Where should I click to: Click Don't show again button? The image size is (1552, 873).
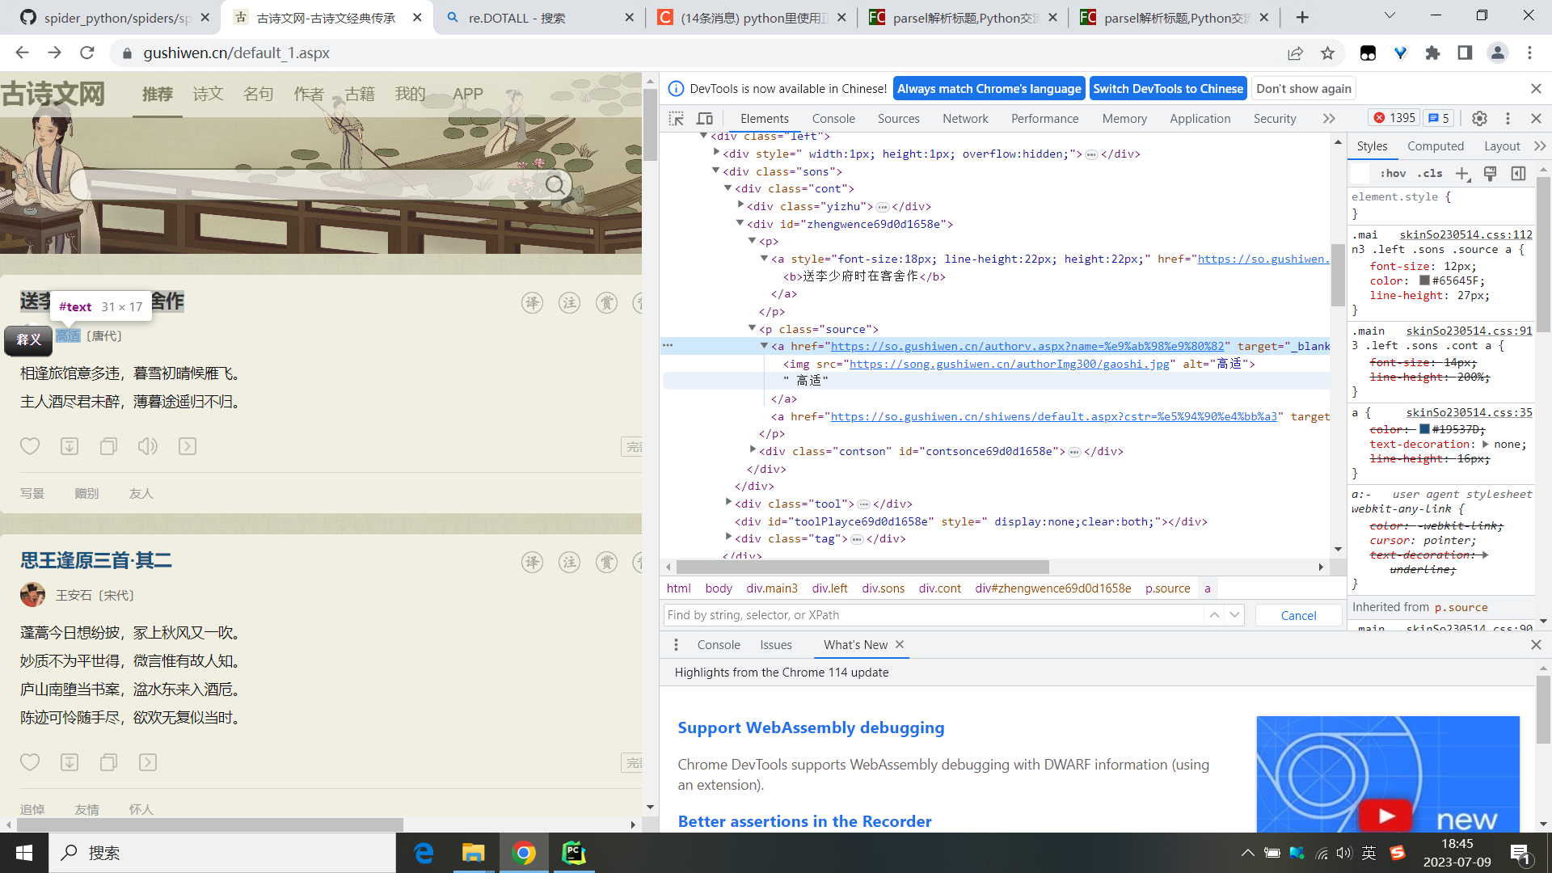click(x=1304, y=89)
